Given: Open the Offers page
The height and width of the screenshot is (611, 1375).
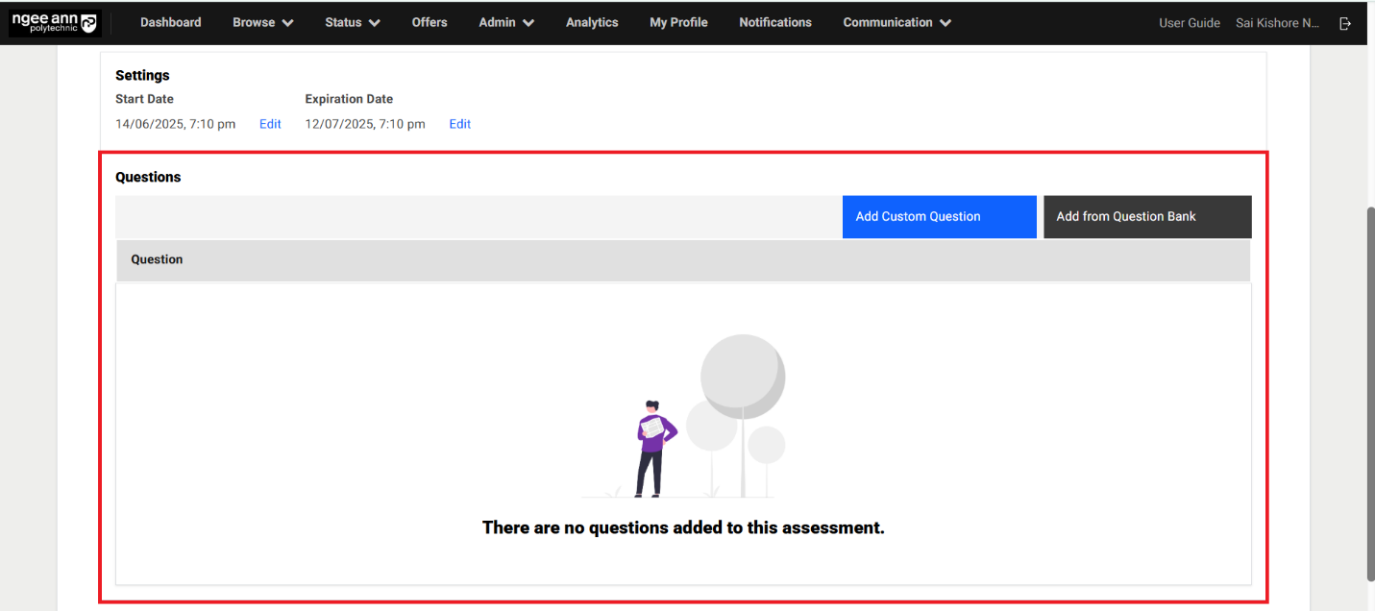Looking at the screenshot, I should (x=430, y=22).
